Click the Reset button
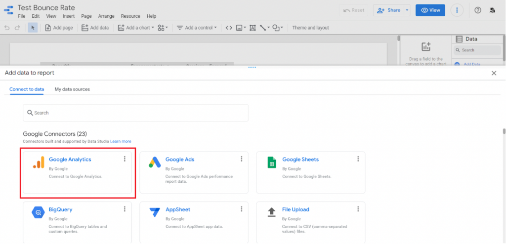 pos(354,10)
